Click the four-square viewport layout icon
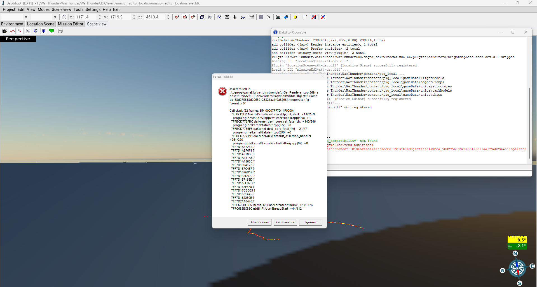Image resolution: width=537 pixels, height=287 pixels. 261,17
